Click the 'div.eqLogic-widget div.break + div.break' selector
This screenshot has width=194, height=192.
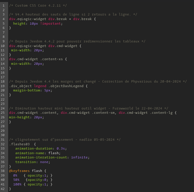[50, 19]
